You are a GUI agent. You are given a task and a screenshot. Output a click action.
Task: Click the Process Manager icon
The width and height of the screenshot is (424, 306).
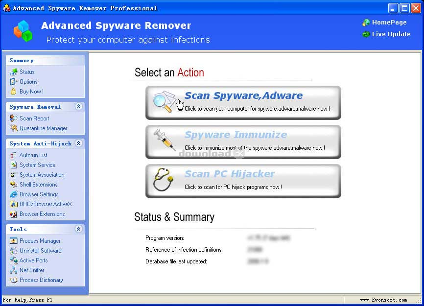tap(14, 240)
